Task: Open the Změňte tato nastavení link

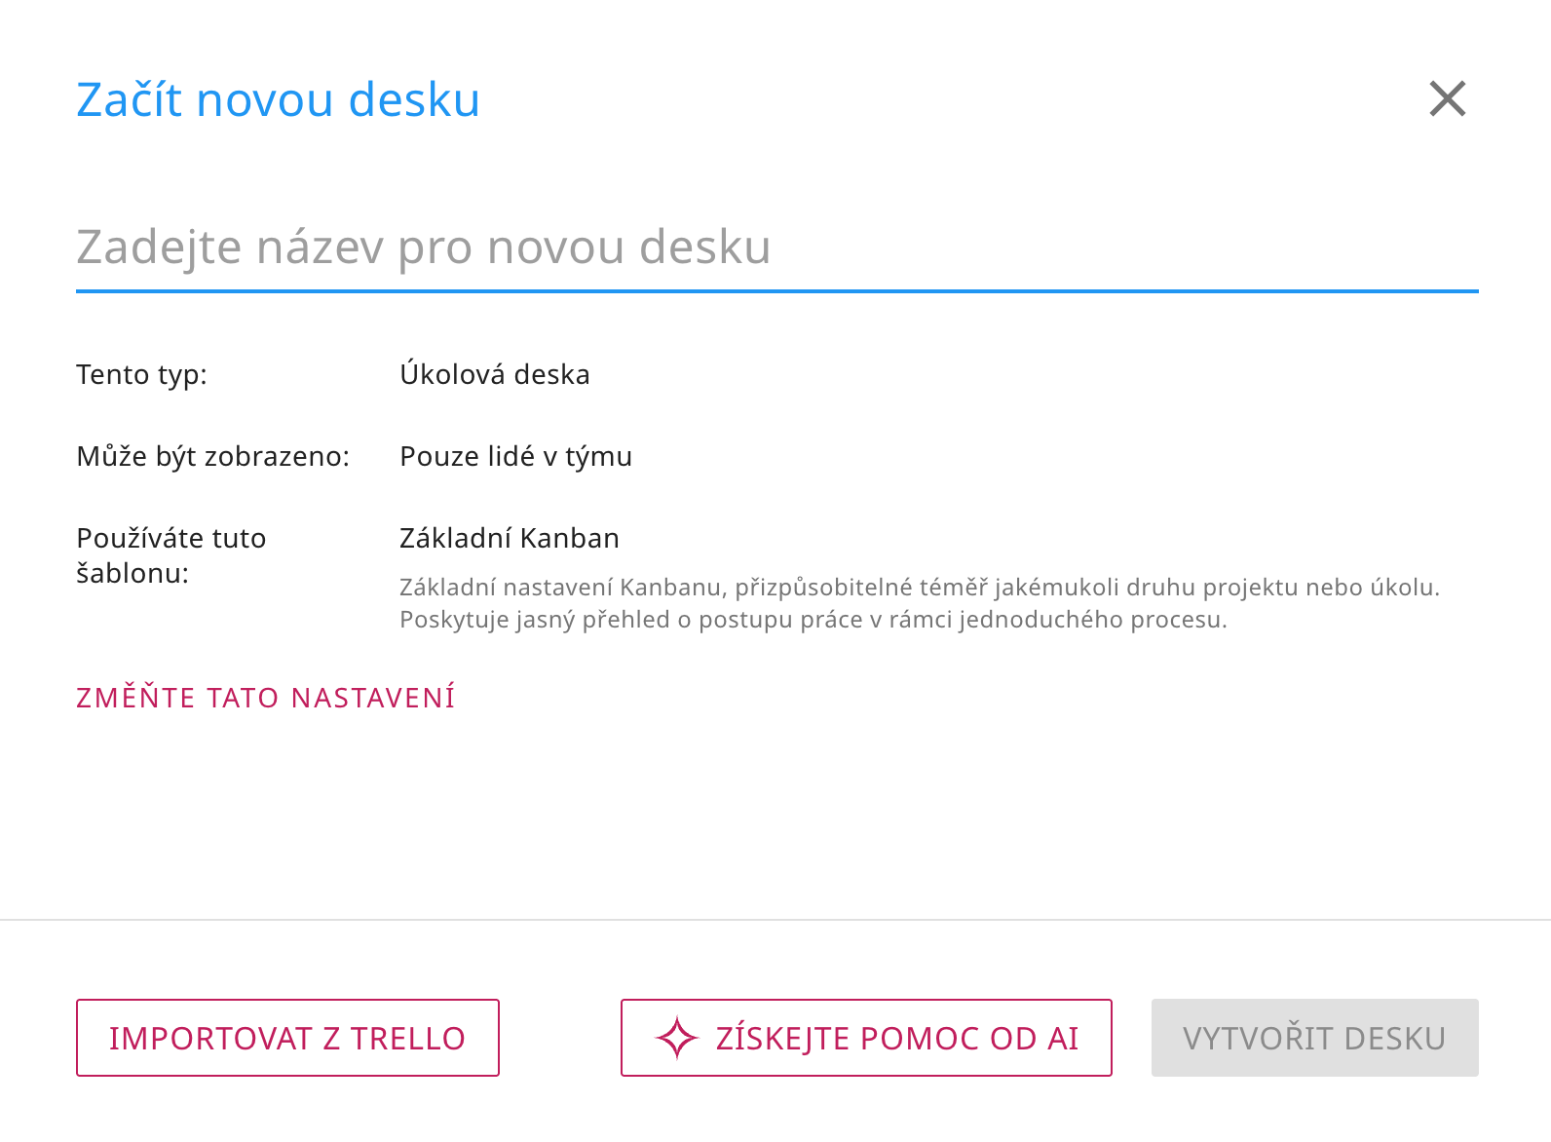Action: click(x=265, y=698)
